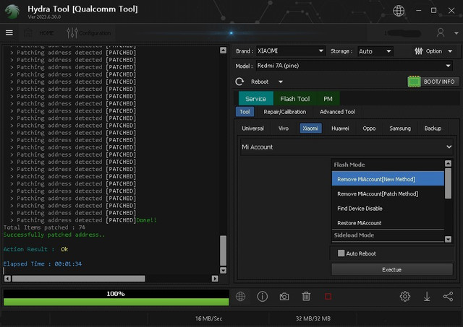Image resolution: width=463 pixels, height=327 pixels.
Task: Click log horizontal scroll left arrow
Action: click(7, 279)
